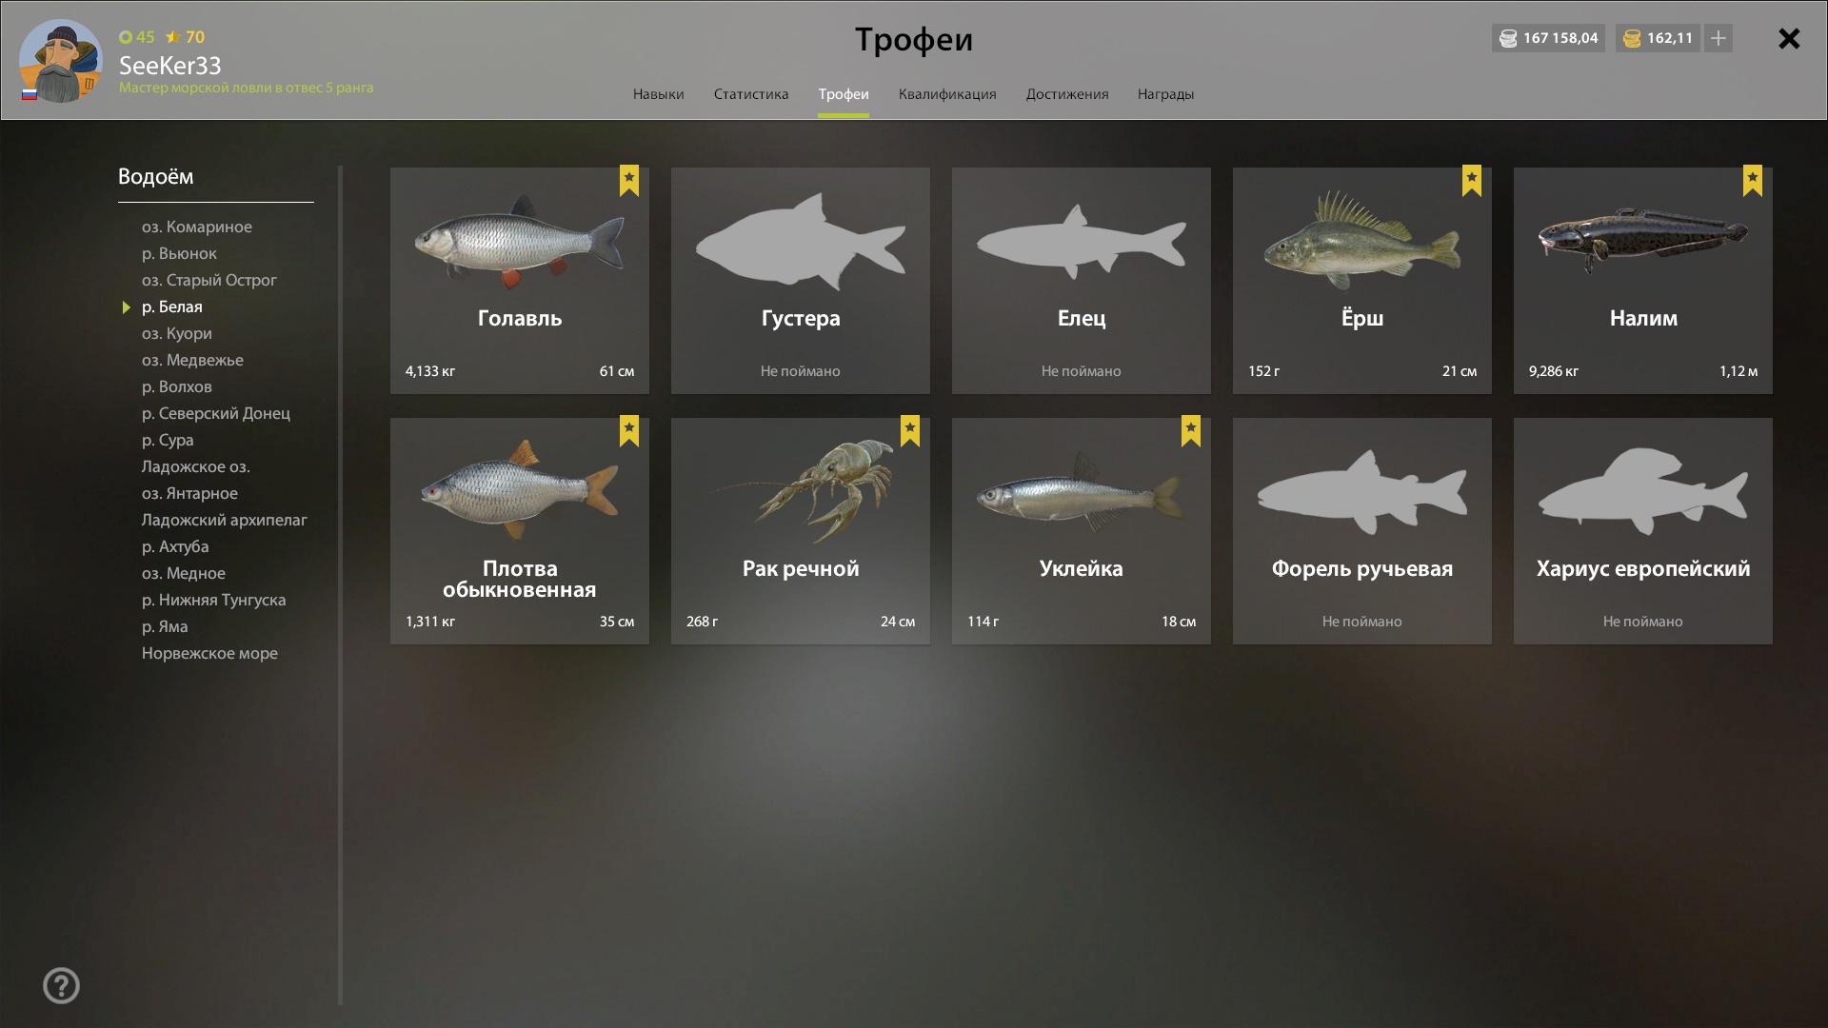Switch to the Навыки tab

659,94
